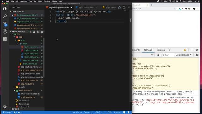The image size is (202, 114).
Task: Open app.component.ts:23 source link
Action: (x=181, y=98)
